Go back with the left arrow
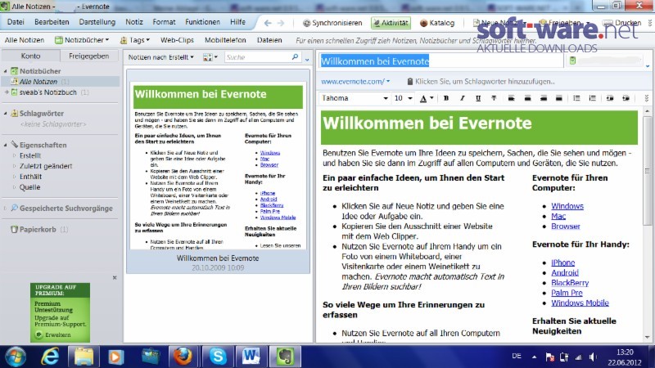Image resolution: width=655 pixels, height=368 pixels. (268, 23)
